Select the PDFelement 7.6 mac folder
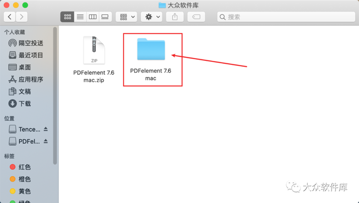This screenshot has height=203, width=359. pyautogui.click(x=151, y=59)
